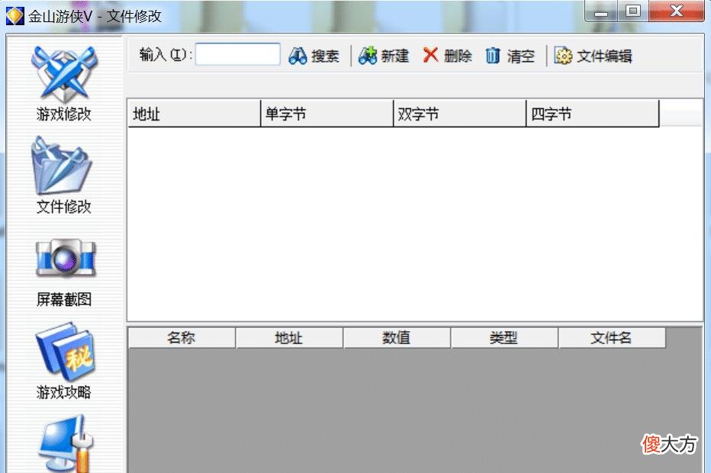
Task: Click the 类型 column header
Action: click(503, 338)
